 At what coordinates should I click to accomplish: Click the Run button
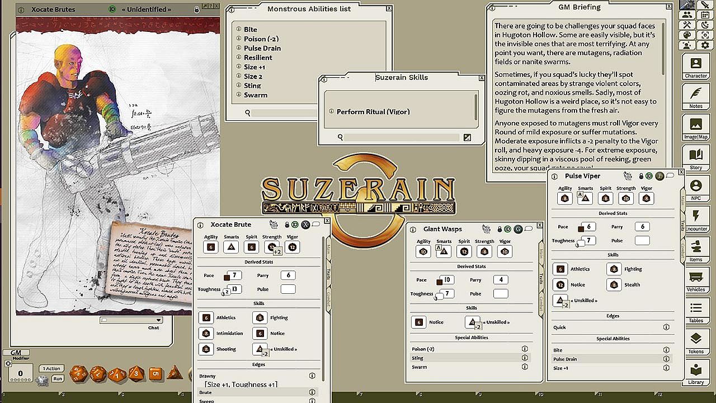click(x=58, y=378)
